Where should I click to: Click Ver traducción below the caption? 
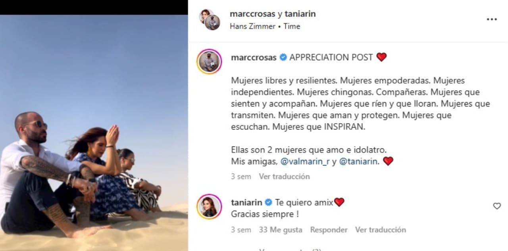[x=284, y=177]
